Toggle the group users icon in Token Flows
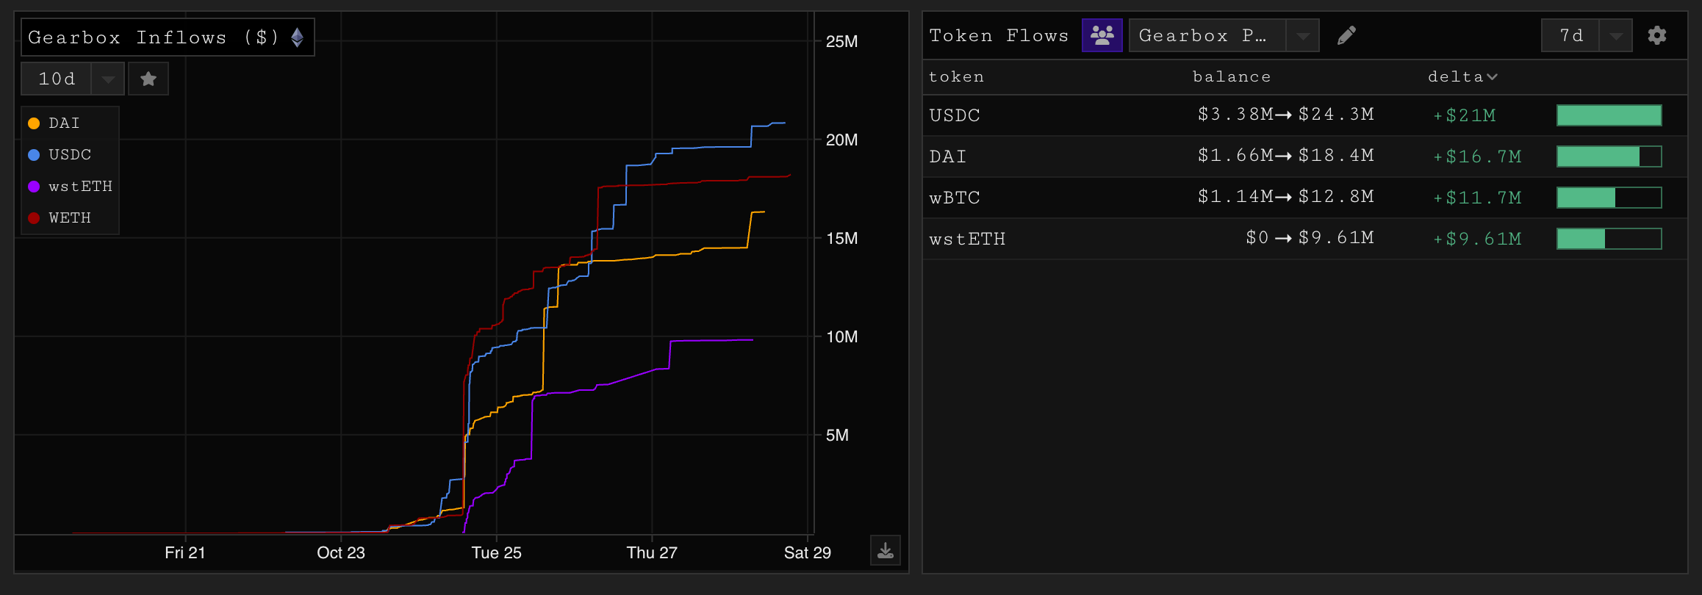This screenshot has width=1702, height=595. click(1102, 35)
